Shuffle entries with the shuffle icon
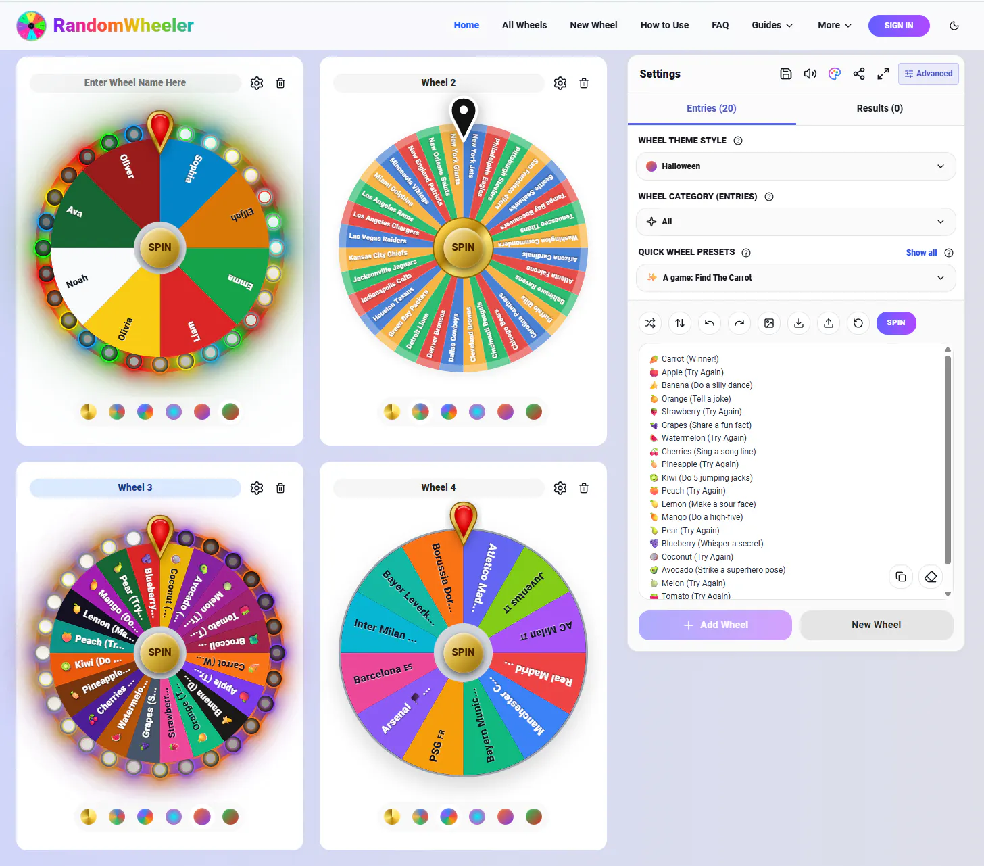Viewport: 984px width, 866px height. (x=650, y=323)
